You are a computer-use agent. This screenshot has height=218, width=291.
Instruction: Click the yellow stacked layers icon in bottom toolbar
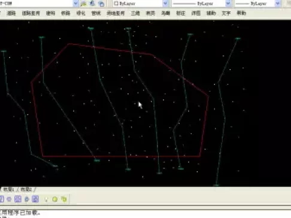coord(64,199)
